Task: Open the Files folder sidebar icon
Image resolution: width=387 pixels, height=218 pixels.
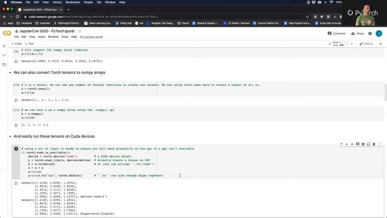Action: tap(4, 65)
